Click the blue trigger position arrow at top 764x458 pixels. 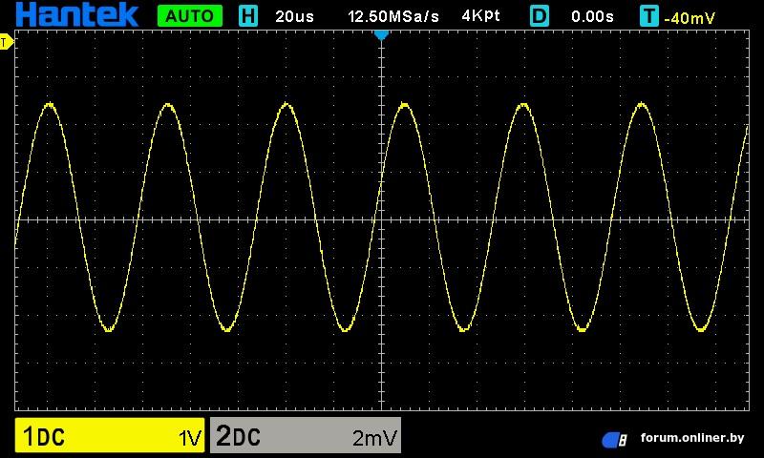coord(381,35)
